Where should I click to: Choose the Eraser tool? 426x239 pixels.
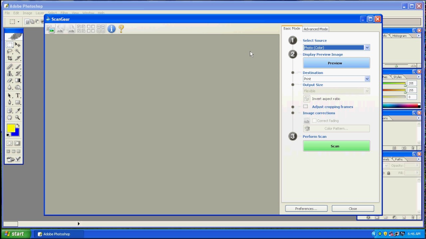(x=10, y=81)
